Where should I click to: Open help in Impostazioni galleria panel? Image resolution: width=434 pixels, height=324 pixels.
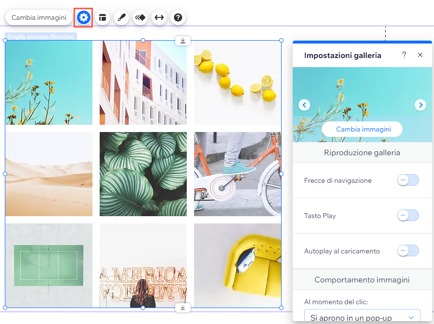[x=404, y=55]
